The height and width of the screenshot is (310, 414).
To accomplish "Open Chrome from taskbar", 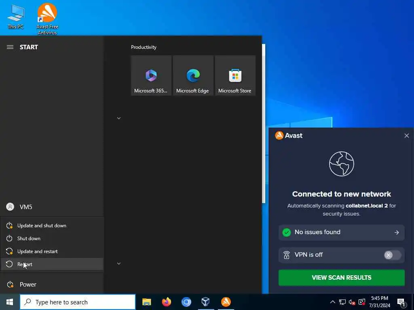I will pyautogui.click(x=186, y=302).
